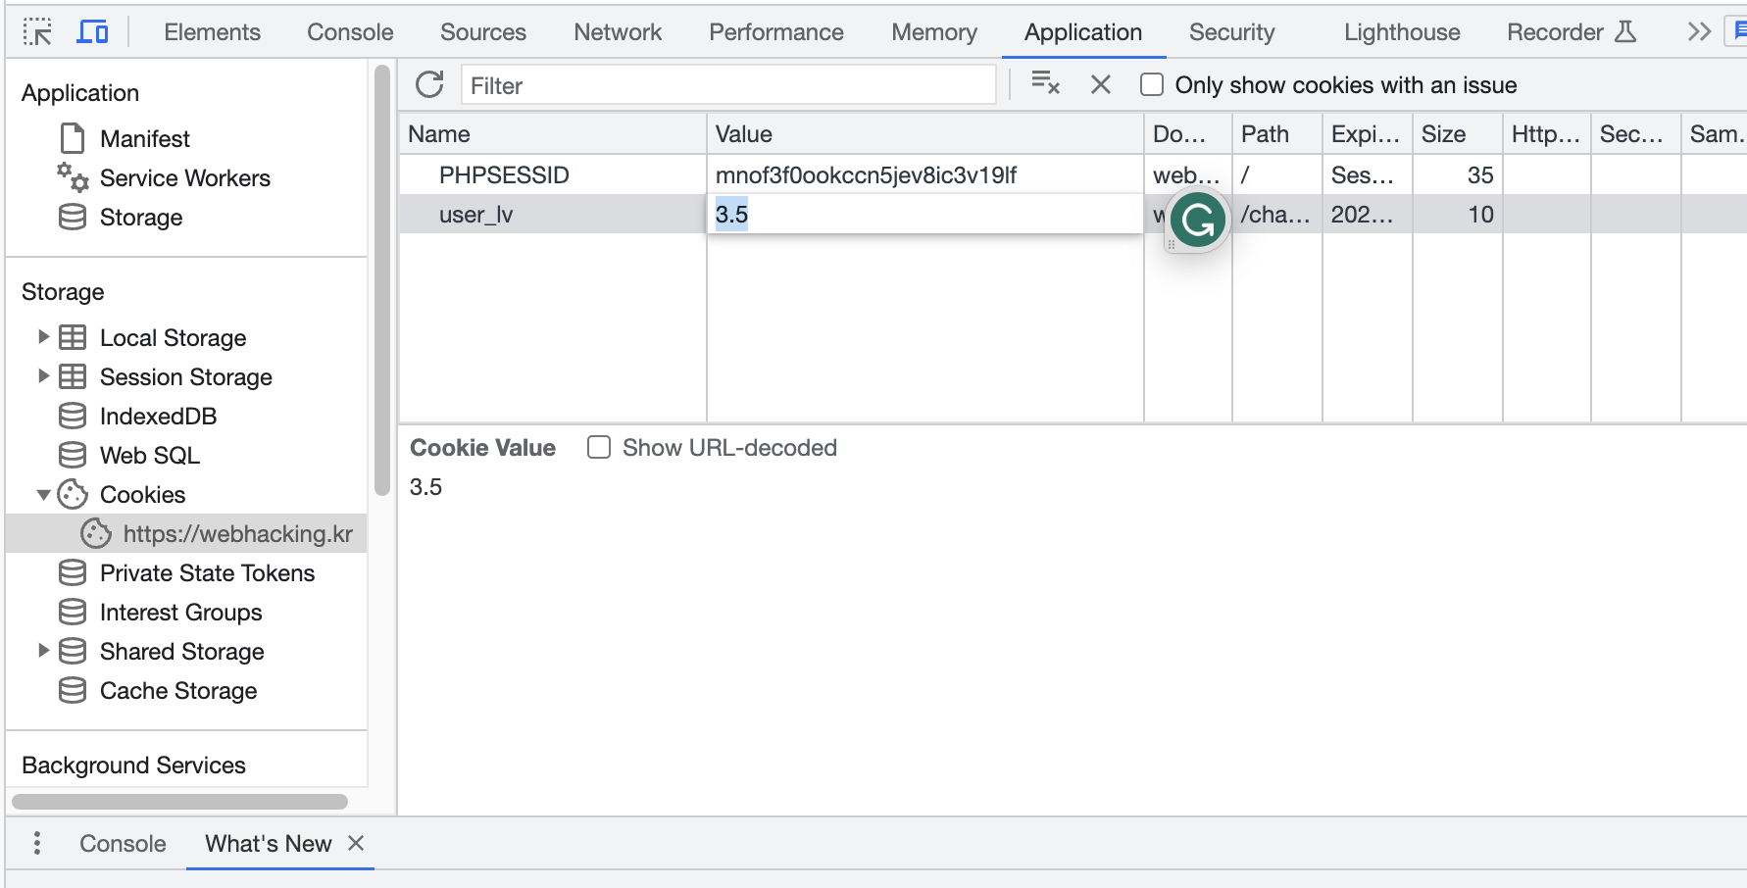Select Service Workers in sidebar
Image resolution: width=1747 pixels, height=888 pixels.
tap(185, 177)
